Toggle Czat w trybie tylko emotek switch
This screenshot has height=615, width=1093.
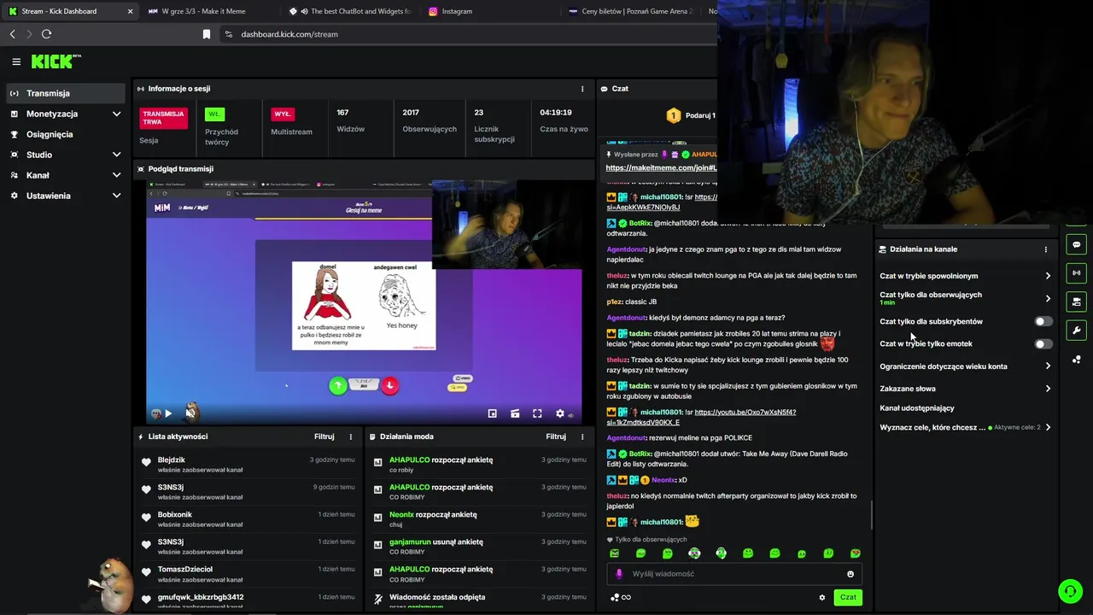pos(1043,344)
